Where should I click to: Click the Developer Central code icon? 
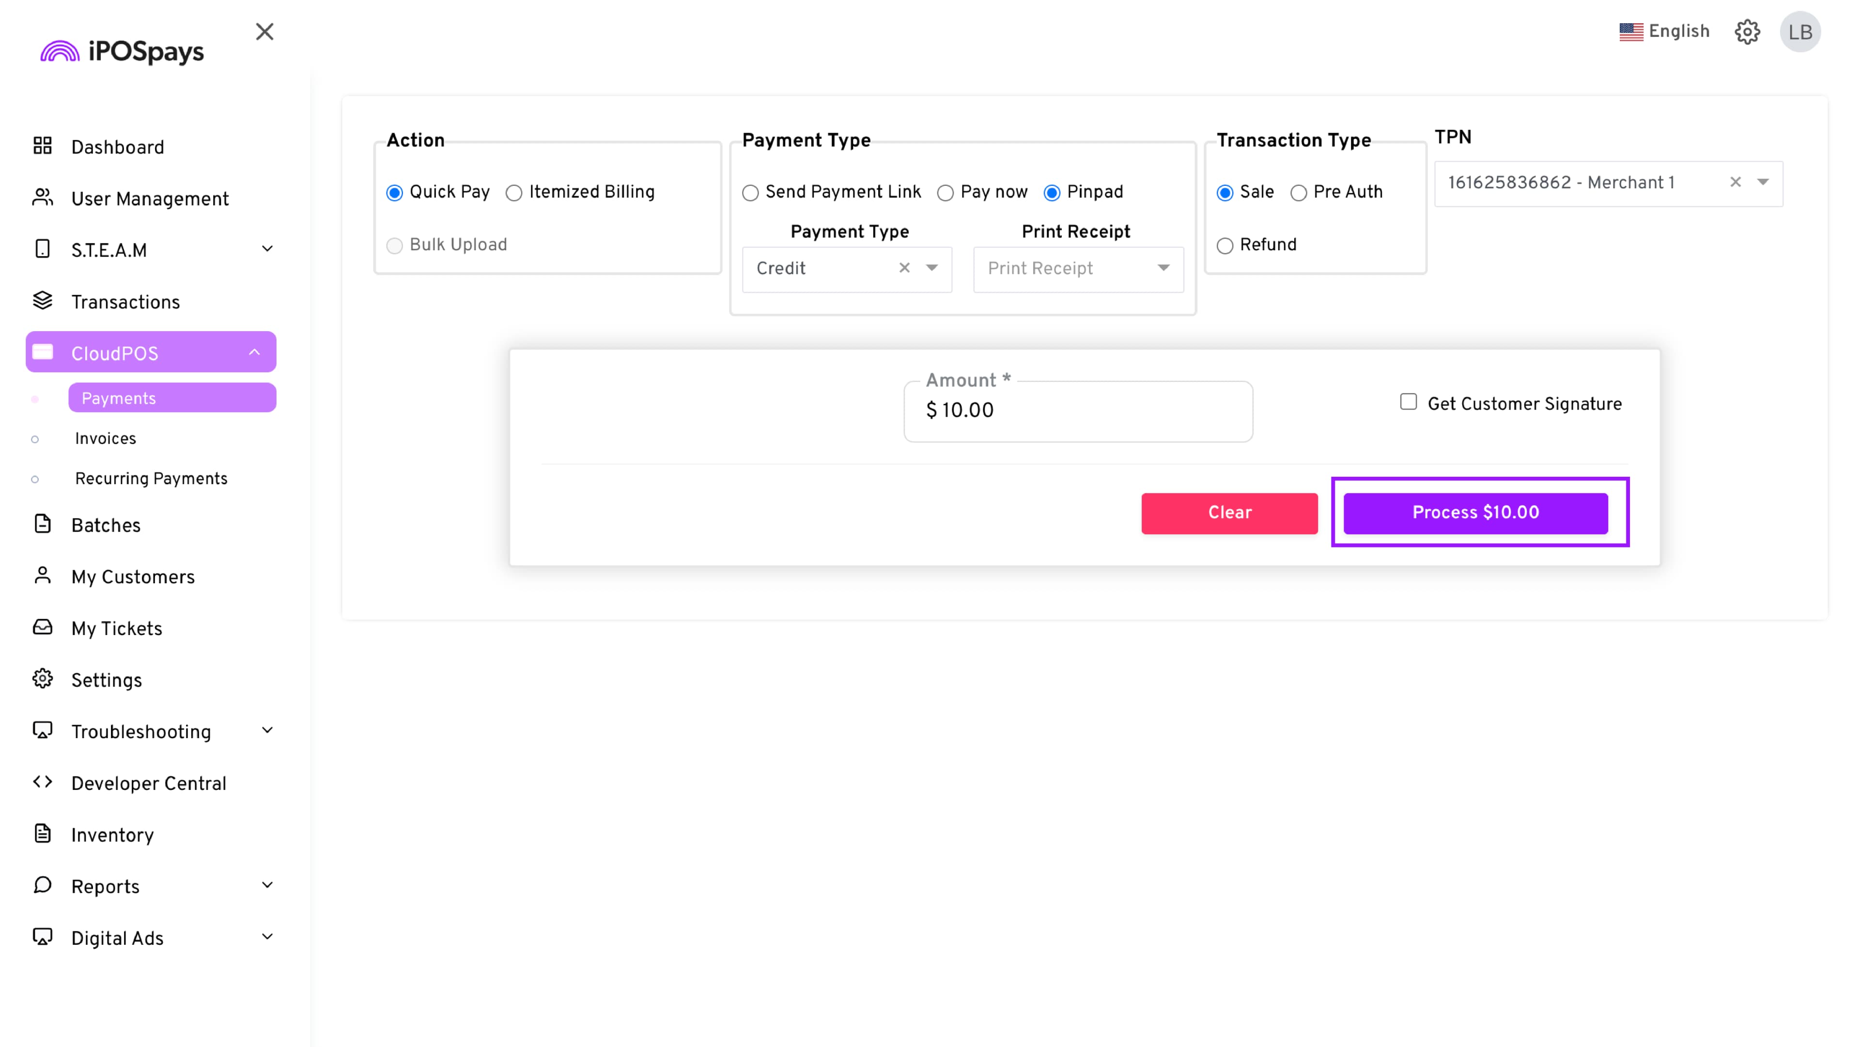click(43, 782)
